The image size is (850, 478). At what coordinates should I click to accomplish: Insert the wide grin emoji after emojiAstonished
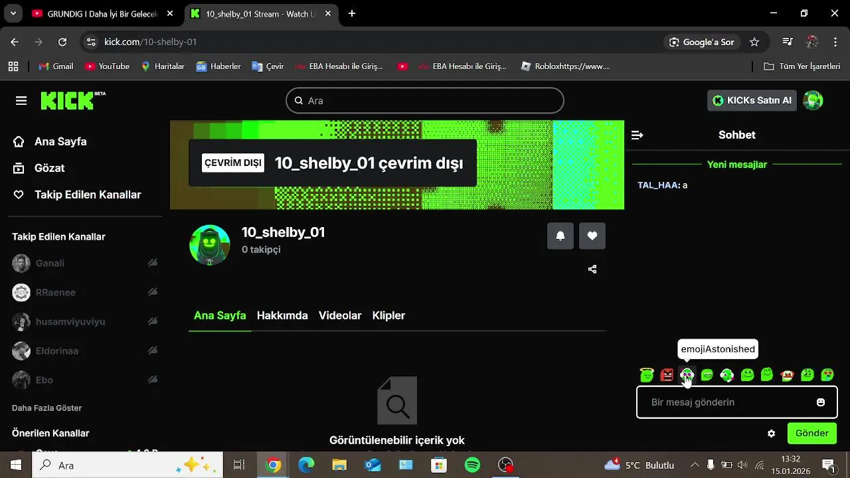coord(707,375)
